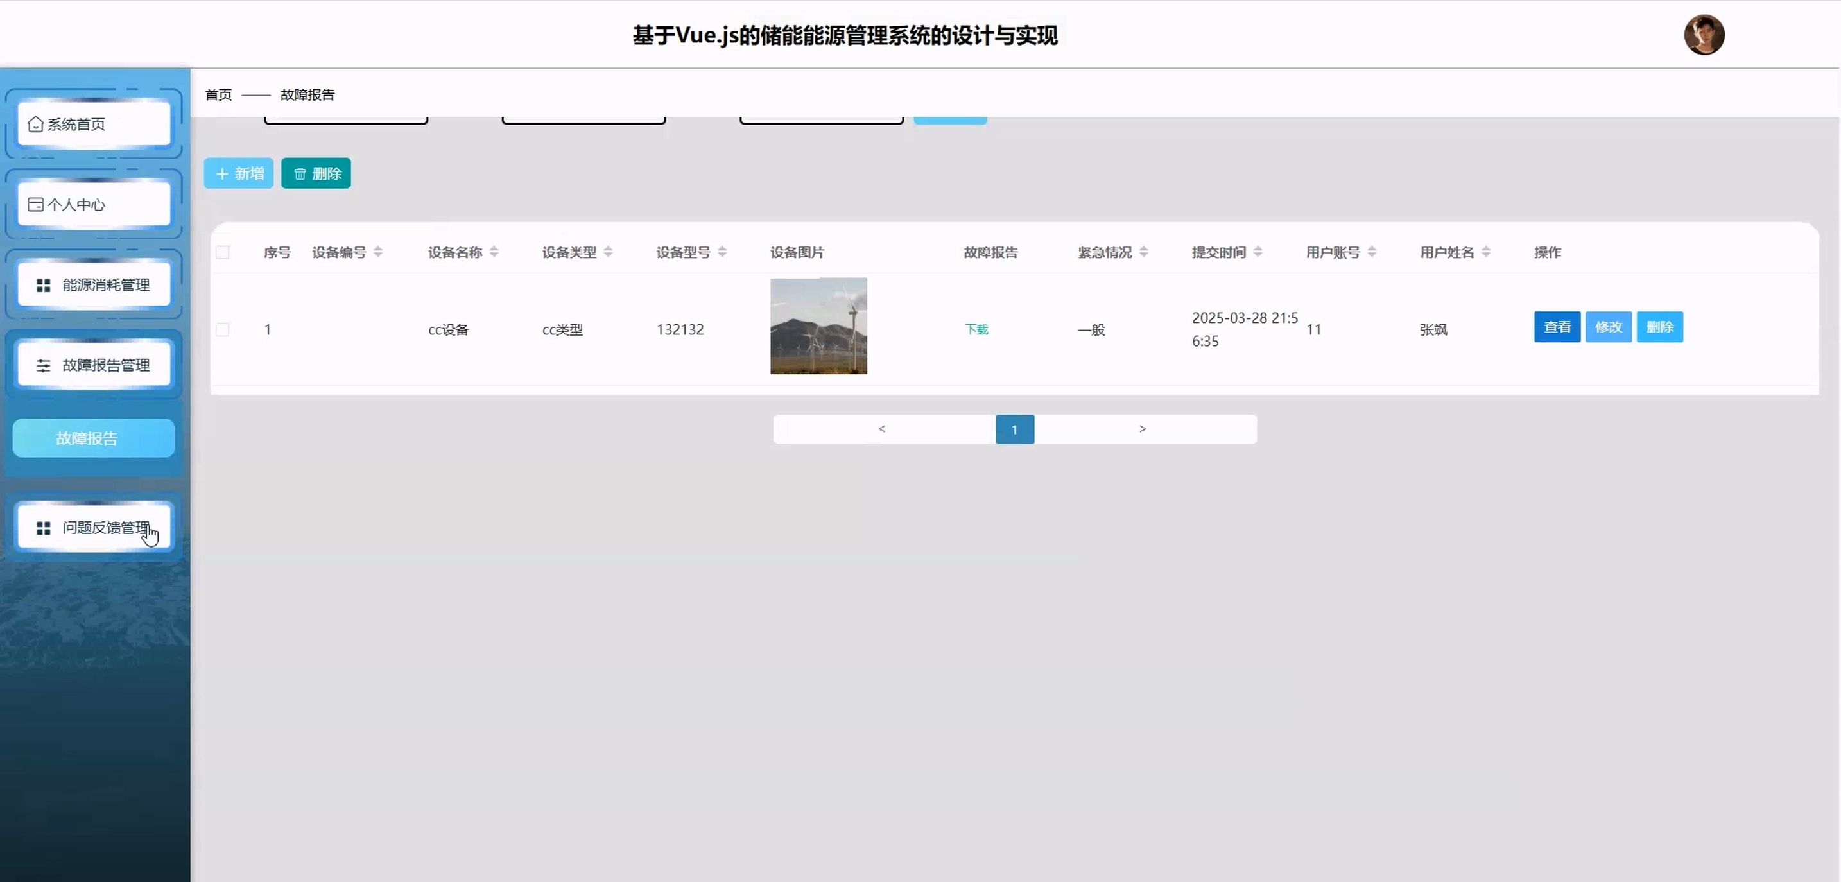Go to next page arrow
The width and height of the screenshot is (1841, 882).
click(x=1142, y=429)
